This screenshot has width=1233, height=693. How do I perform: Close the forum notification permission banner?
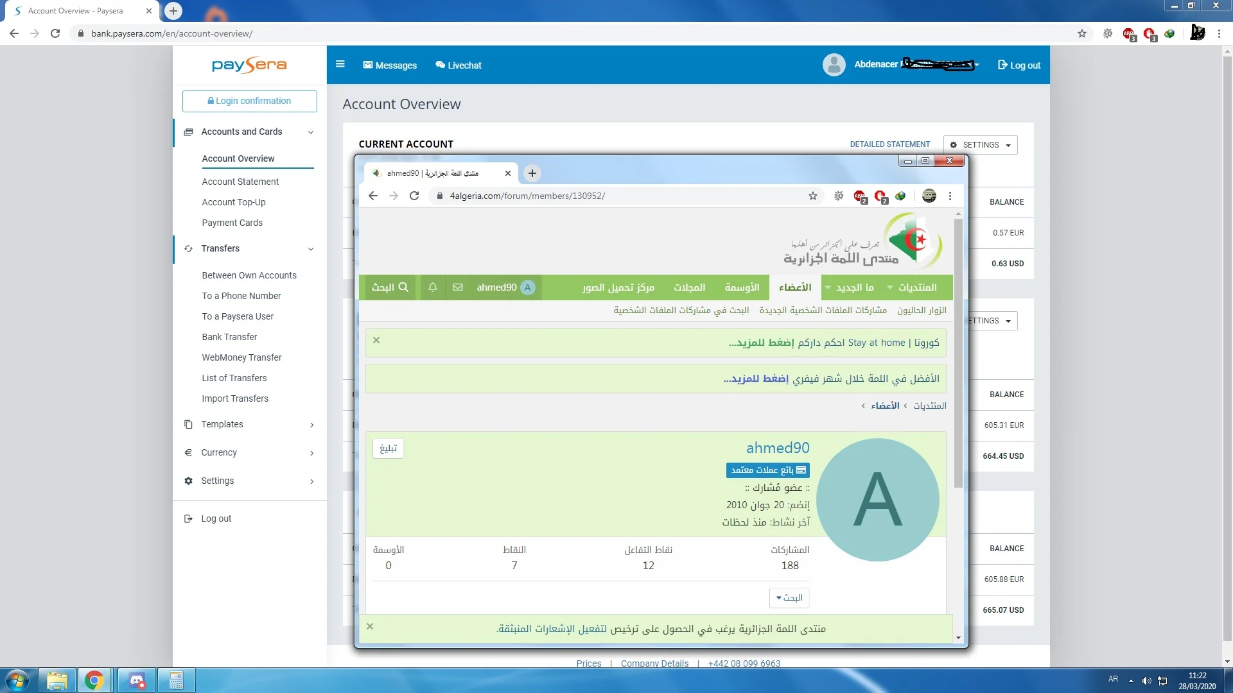pos(370,626)
